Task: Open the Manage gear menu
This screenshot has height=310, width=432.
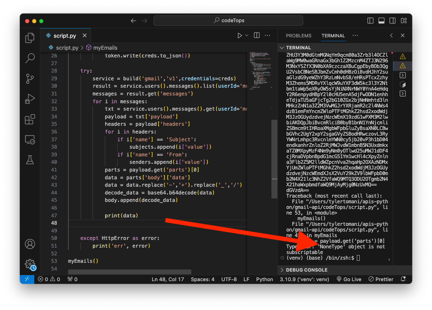Action: click(x=30, y=264)
